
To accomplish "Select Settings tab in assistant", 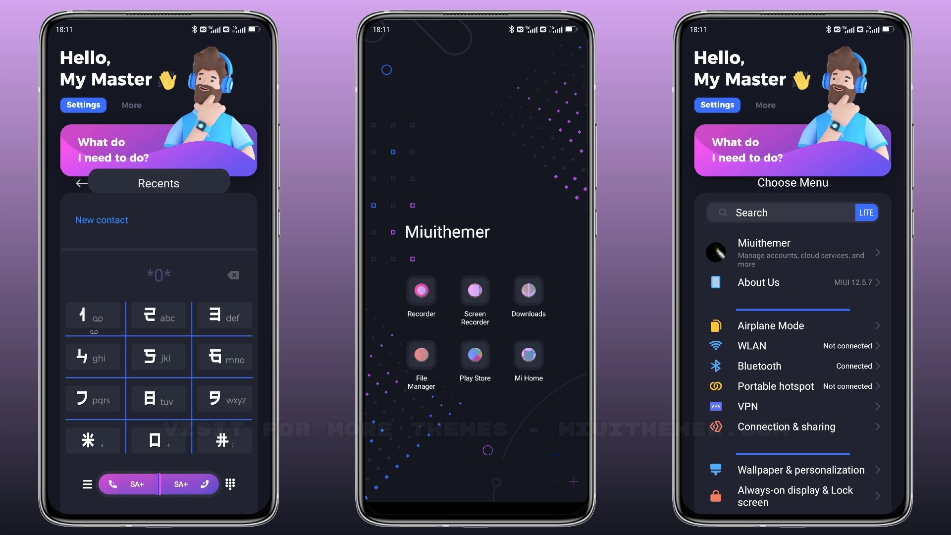I will point(84,105).
